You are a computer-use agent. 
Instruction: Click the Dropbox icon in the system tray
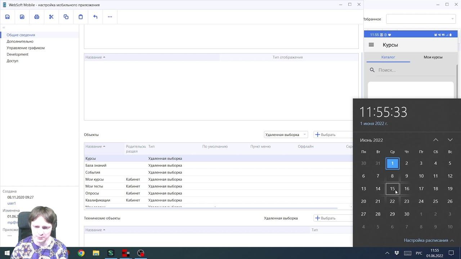[x=397, y=253]
